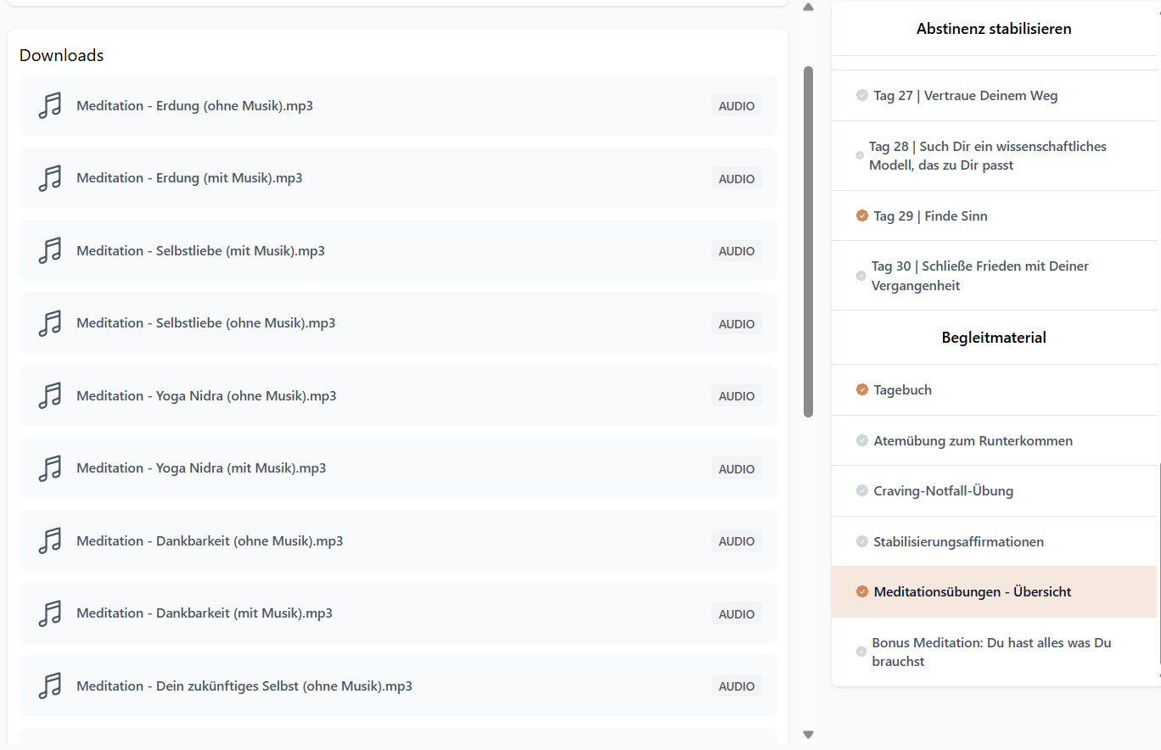1161x750 pixels.
Task: Click music note icon for Dein zukünftiges Selbst
Action: click(x=50, y=686)
